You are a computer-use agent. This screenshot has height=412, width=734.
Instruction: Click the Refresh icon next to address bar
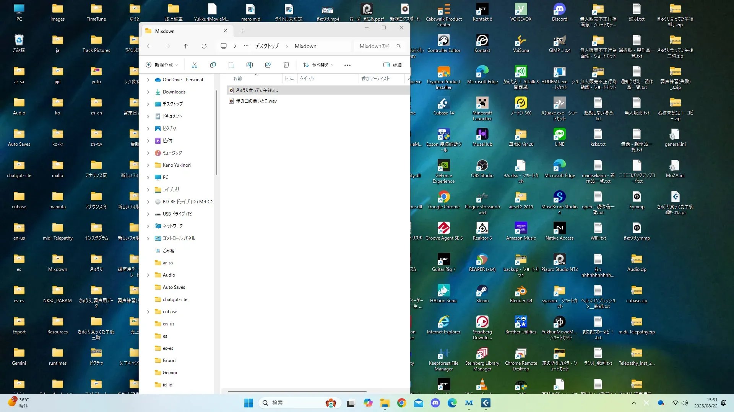tap(204, 46)
